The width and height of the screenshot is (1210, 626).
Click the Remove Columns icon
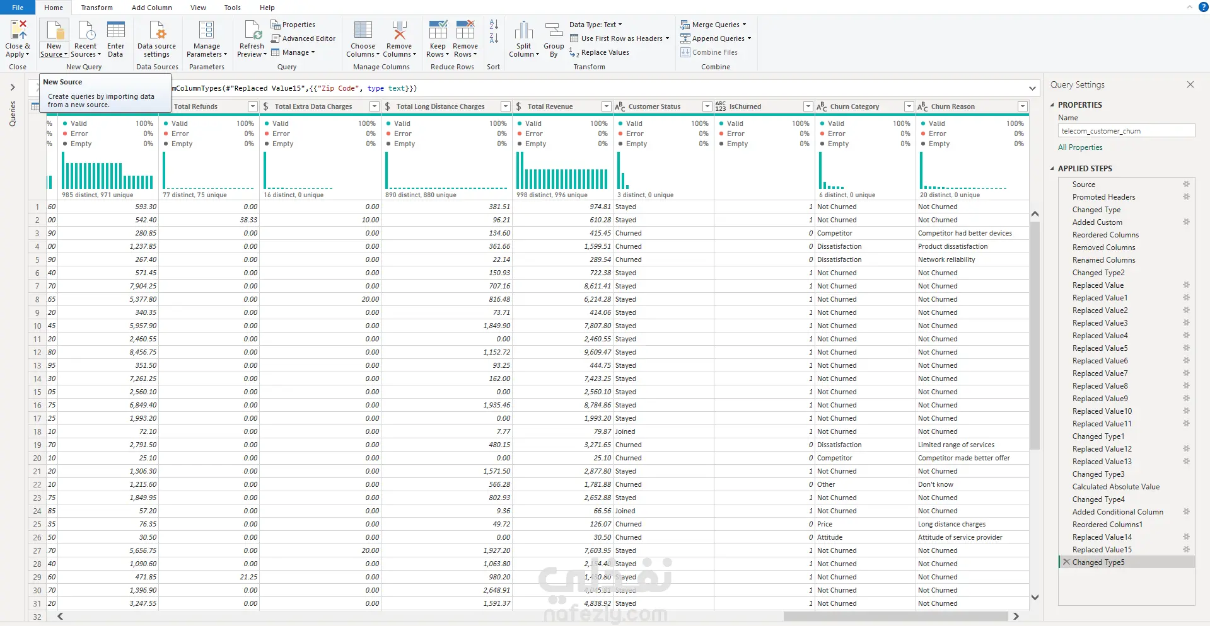click(400, 30)
